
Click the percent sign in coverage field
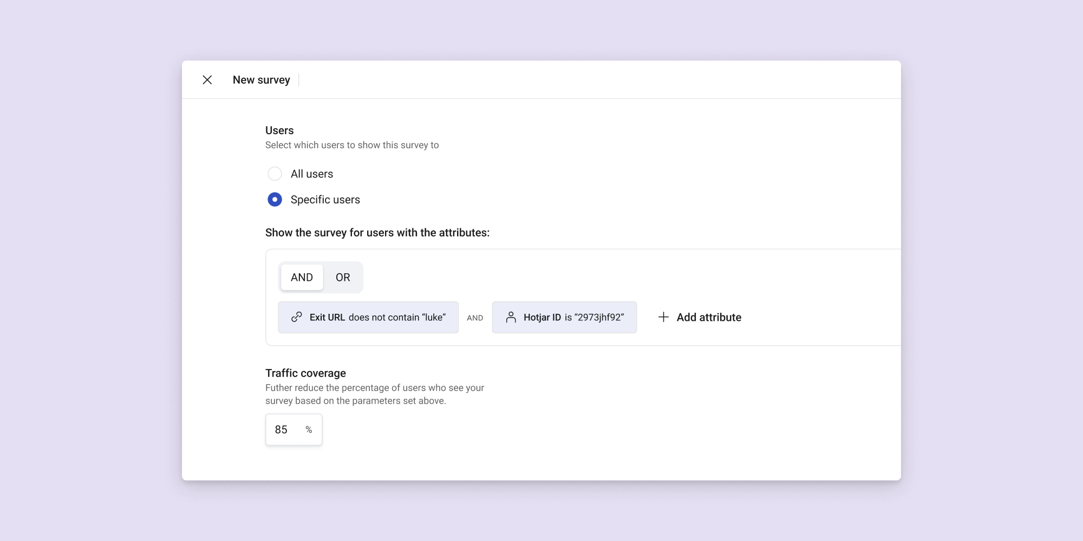pos(309,430)
